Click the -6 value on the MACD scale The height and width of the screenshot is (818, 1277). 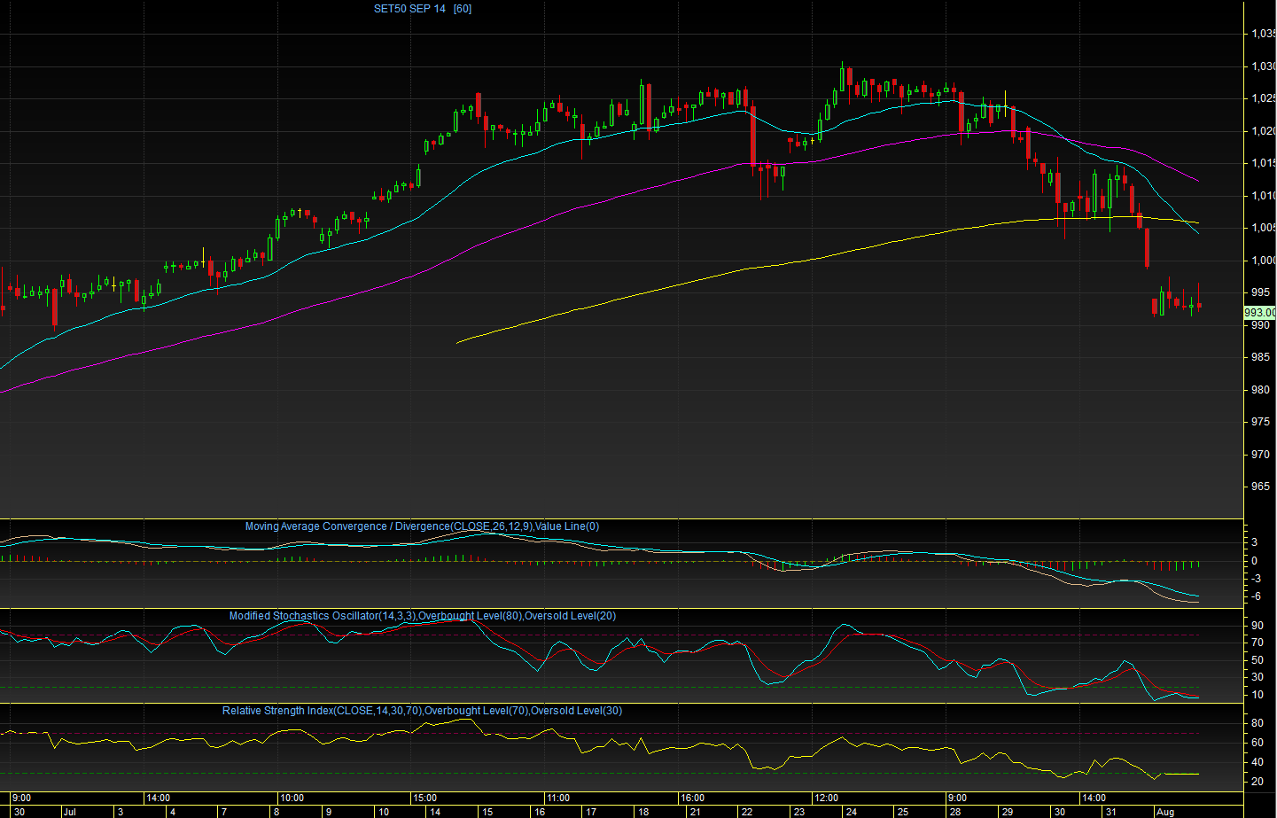tap(1255, 596)
